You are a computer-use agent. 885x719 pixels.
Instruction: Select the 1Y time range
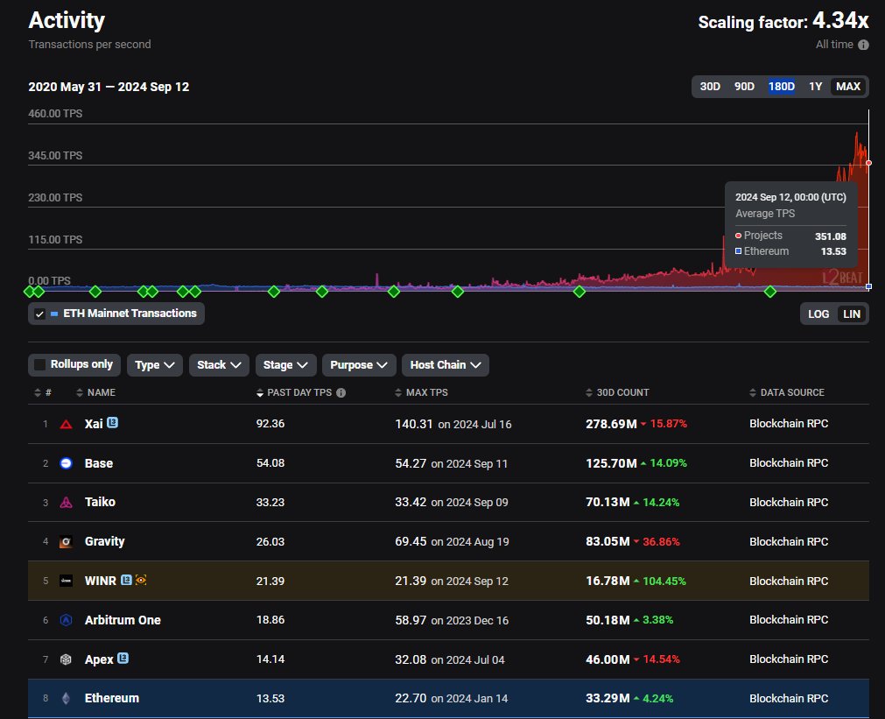815,87
